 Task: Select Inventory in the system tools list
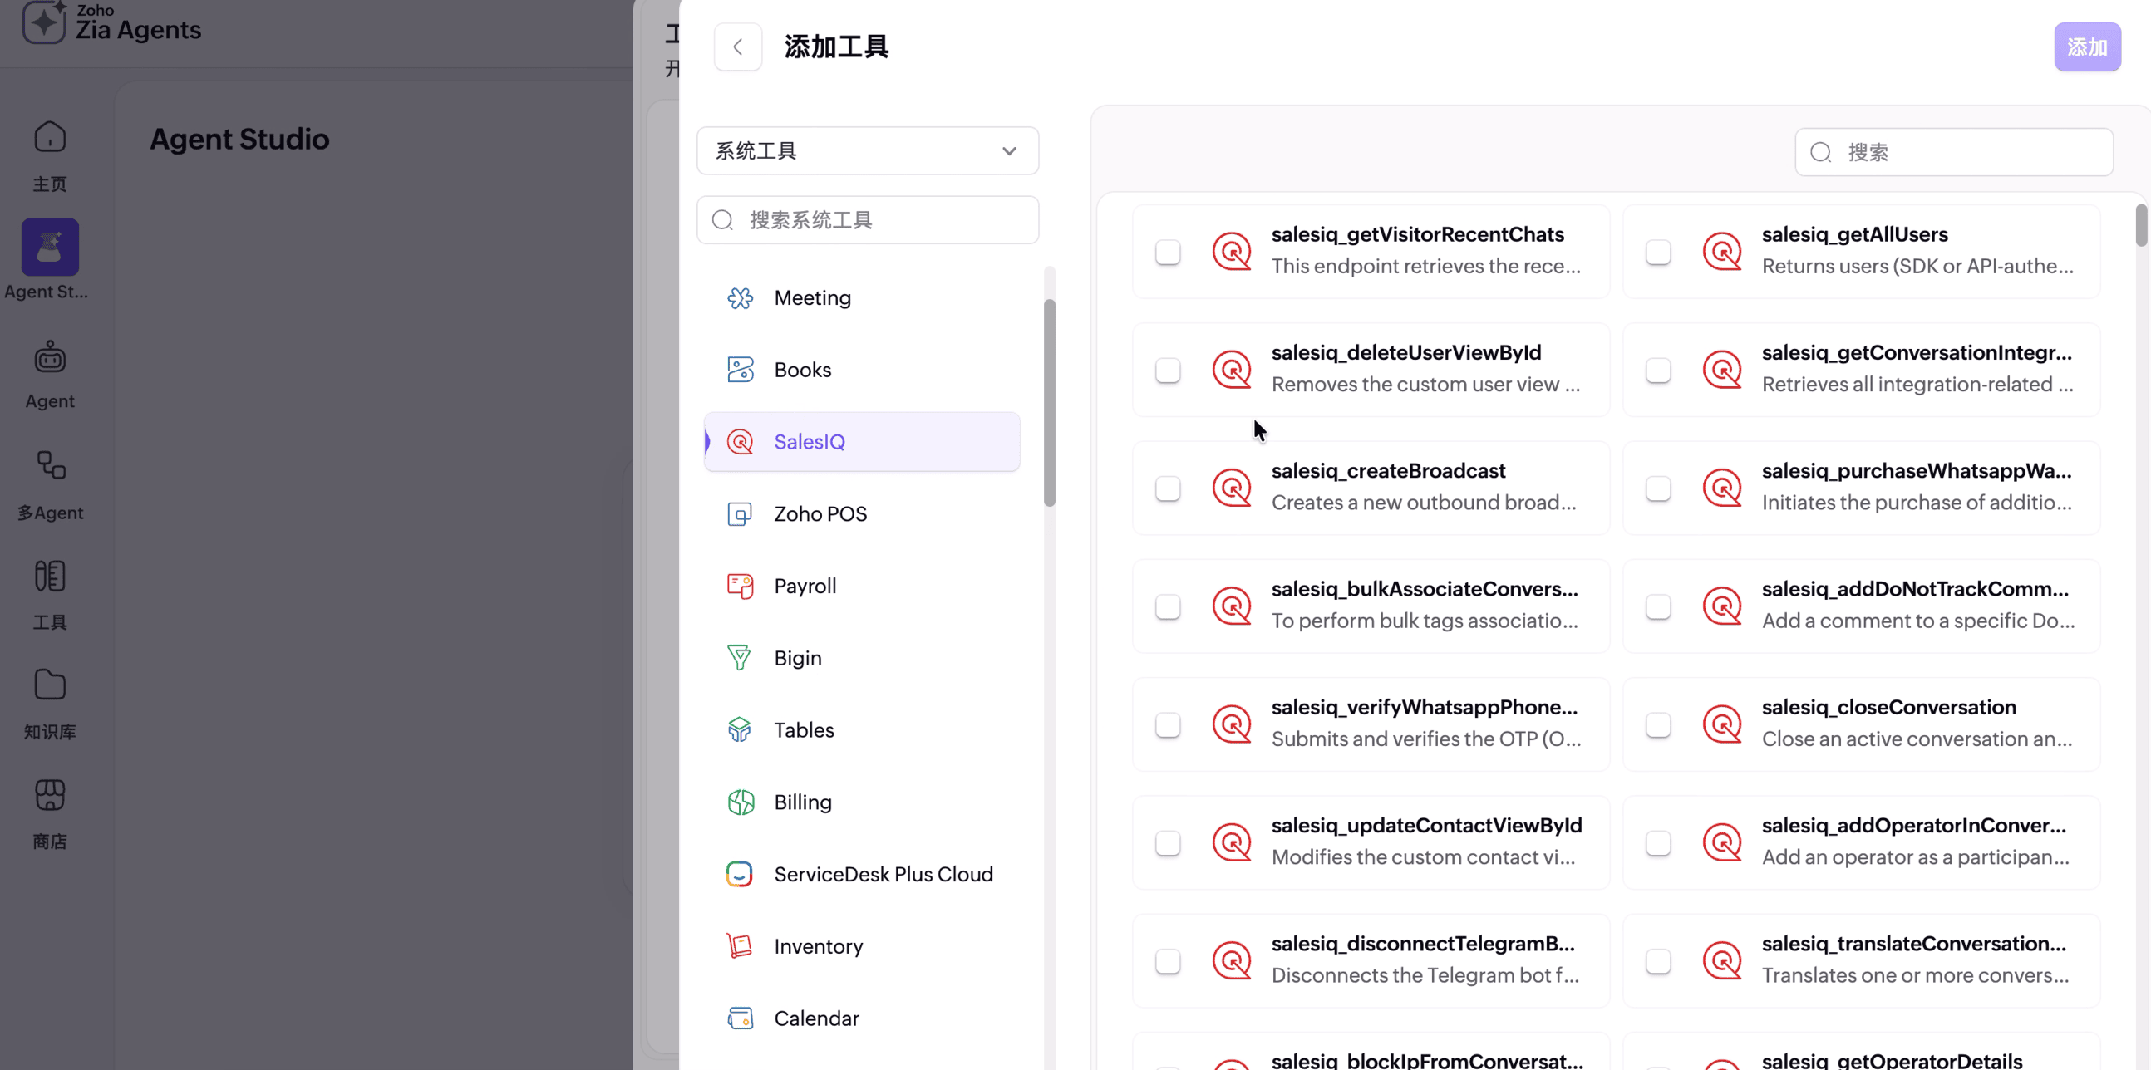(x=862, y=946)
